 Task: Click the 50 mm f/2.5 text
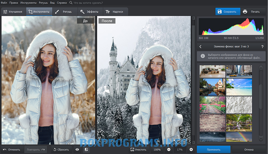[231, 38]
